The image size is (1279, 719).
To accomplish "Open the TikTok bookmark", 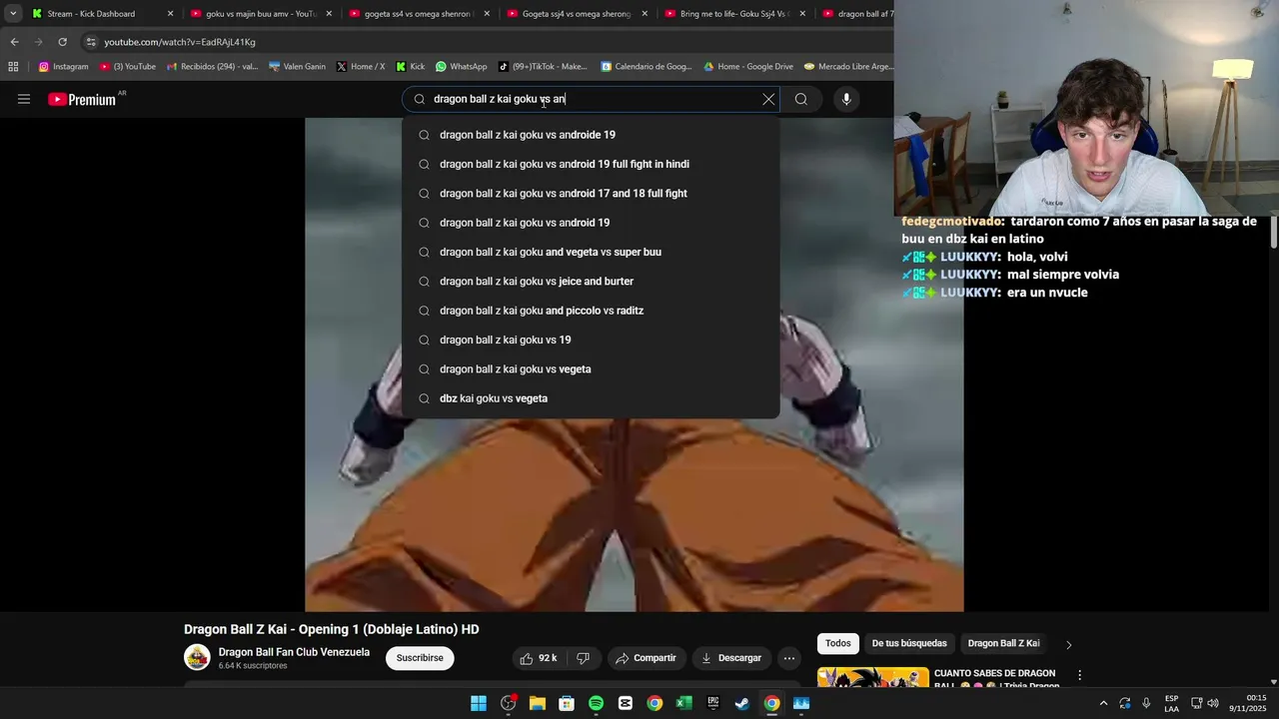I will (543, 67).
